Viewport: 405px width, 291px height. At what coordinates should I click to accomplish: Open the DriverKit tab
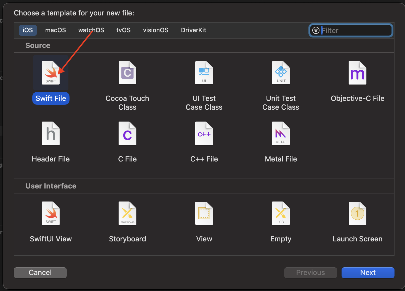pyautogui.click(x=193, y=30)
